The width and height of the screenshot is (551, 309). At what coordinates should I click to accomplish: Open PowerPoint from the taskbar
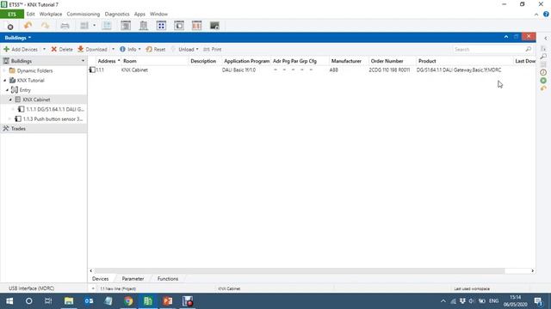tap(168, 301)
